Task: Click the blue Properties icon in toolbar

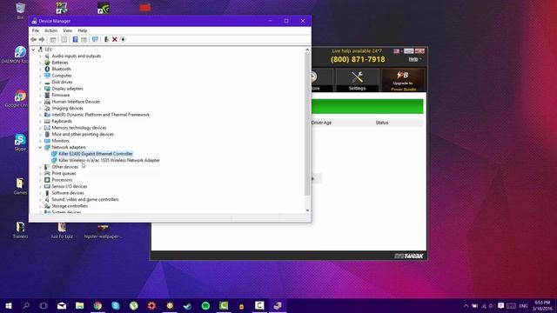Action: point(75,39)
